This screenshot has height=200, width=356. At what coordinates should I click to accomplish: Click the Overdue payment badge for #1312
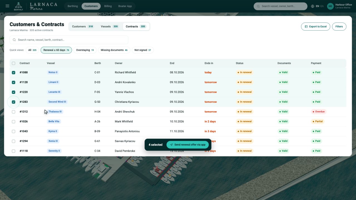[318, 112]
